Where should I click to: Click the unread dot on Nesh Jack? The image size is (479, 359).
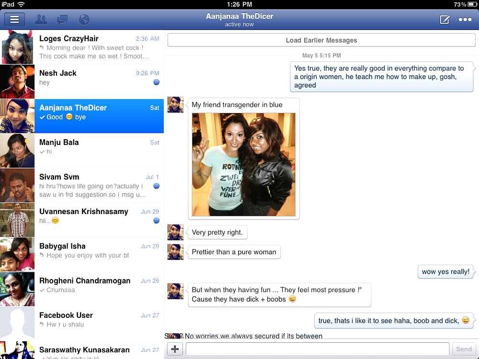[156, 82]
